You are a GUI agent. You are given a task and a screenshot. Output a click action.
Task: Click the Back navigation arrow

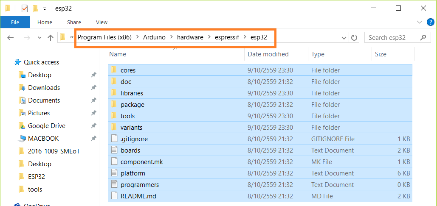click(x=10, y=38)
